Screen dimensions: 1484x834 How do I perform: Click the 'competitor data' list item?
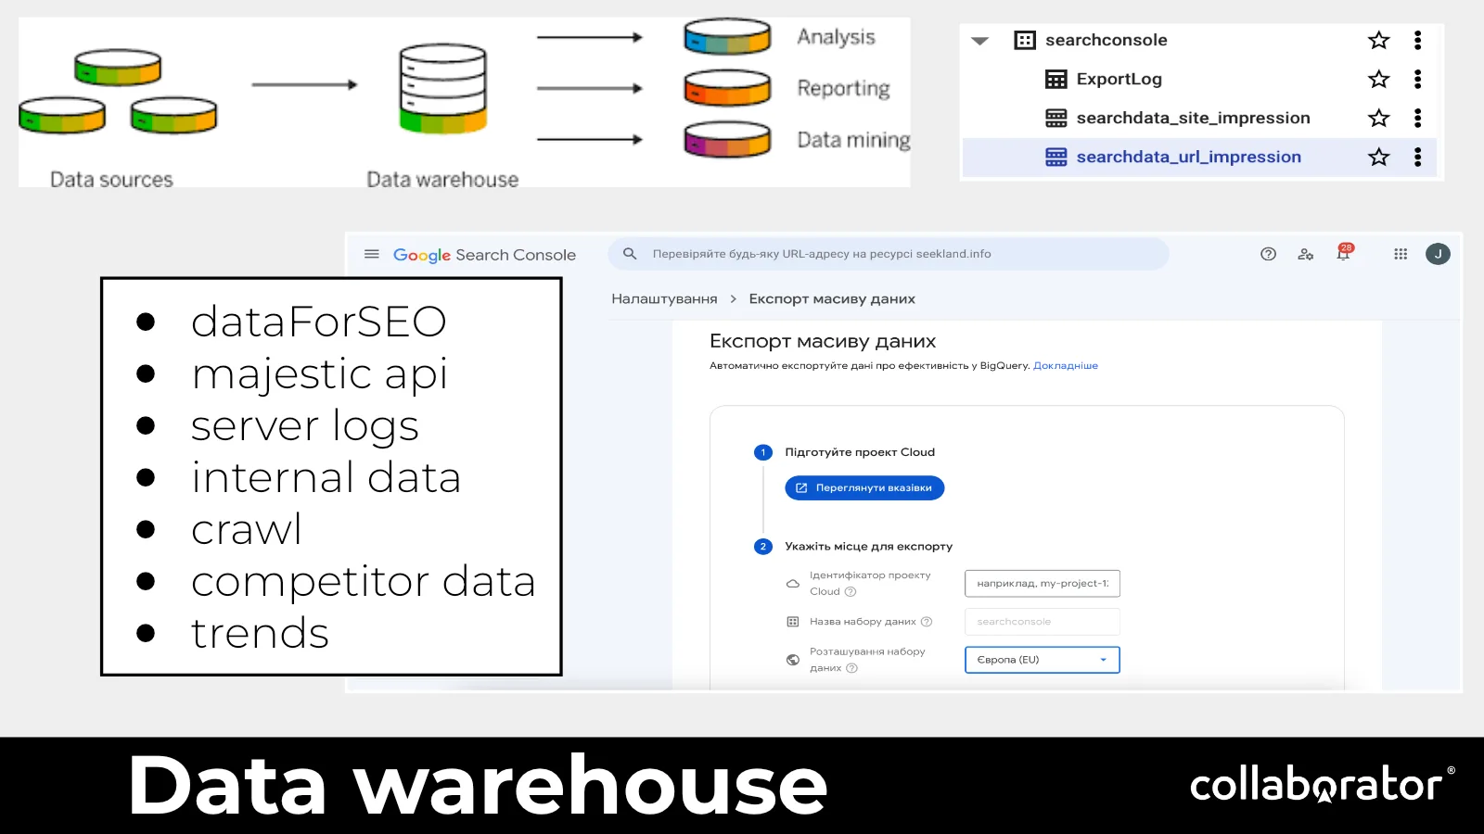click(364, 583)
